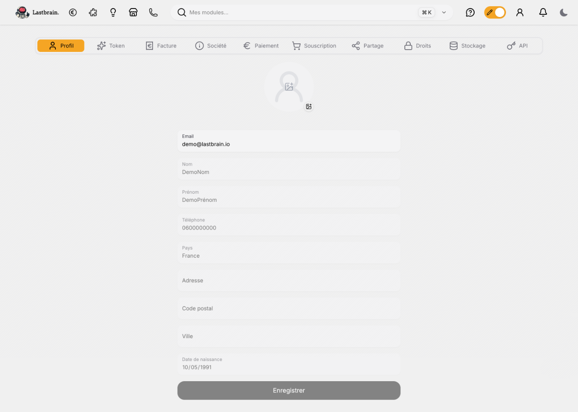The height and width of the screenshot is (412, 578).
Task: Click the notifications bell icon
Action: click(543, 13)
